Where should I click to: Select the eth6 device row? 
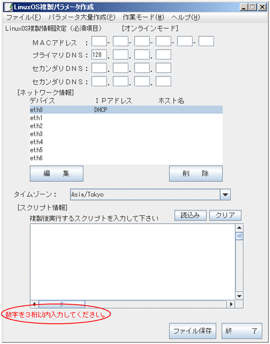click(126, 158)
